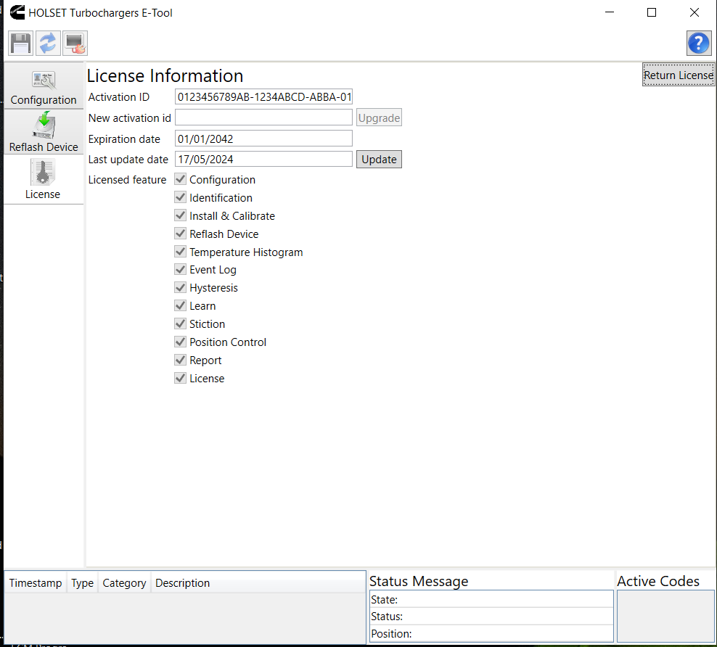Screen dimensions: 717x647
Task: Open help via blue question mark icon
Action: [x=698, y=44]
